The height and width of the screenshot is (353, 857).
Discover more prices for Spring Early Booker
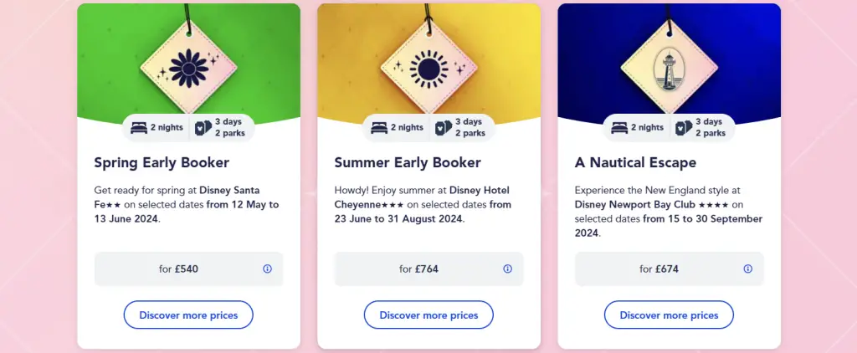click(x=188, y=315)
